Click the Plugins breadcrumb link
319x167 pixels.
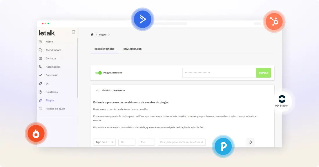(103, 35)
